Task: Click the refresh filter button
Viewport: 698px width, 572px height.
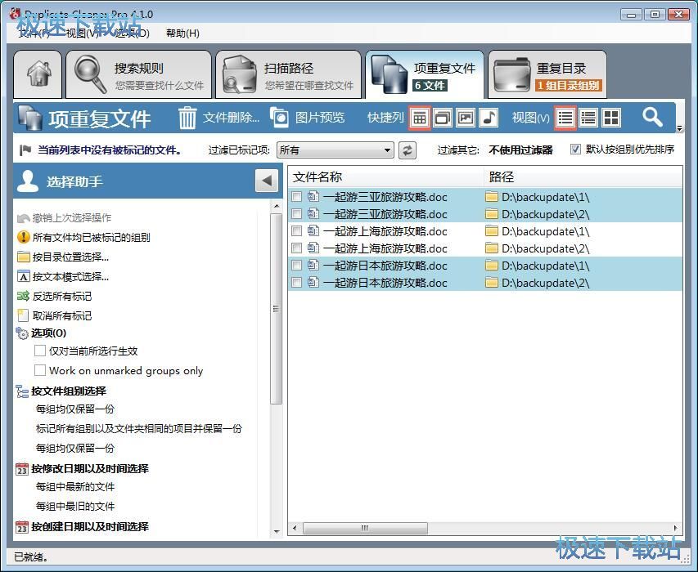Action: (x=408, y=150)
